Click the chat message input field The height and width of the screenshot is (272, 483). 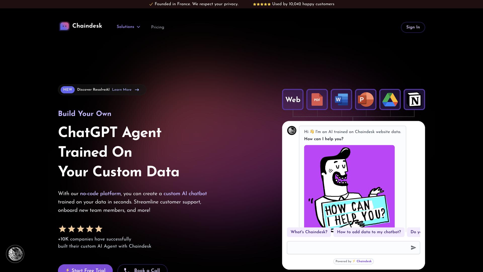(347, 247)
